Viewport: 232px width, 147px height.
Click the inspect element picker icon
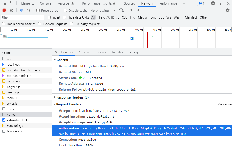(x=4, y=3)
